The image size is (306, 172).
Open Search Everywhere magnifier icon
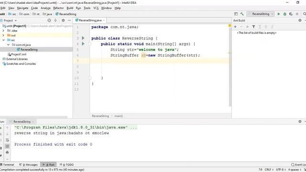pyautogui.click(x=304, y=14)
